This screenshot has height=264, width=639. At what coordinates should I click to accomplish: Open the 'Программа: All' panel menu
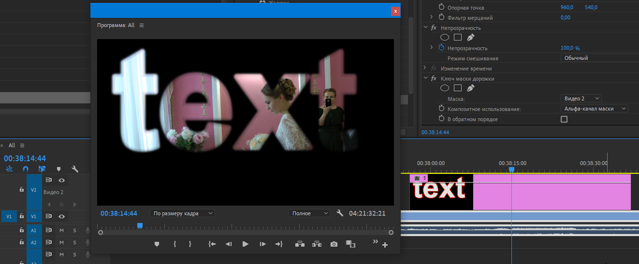tap(142, 25)
